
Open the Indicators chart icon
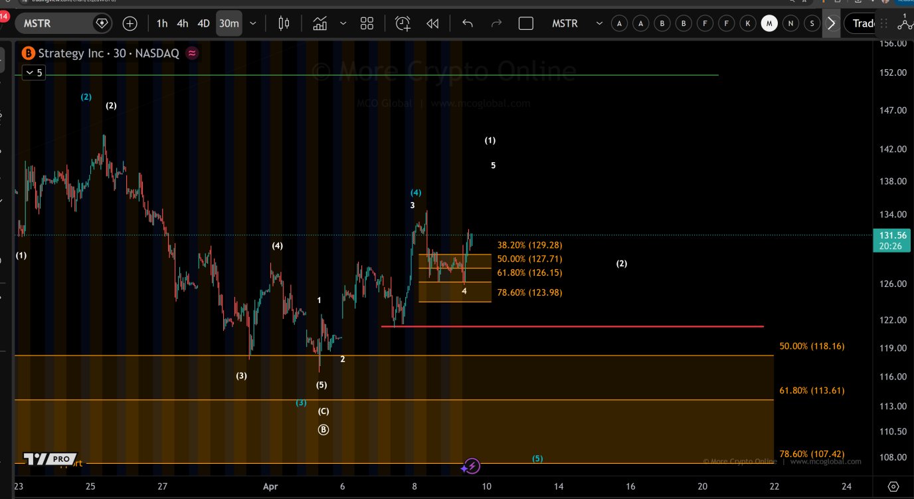[x=320, y=24]
